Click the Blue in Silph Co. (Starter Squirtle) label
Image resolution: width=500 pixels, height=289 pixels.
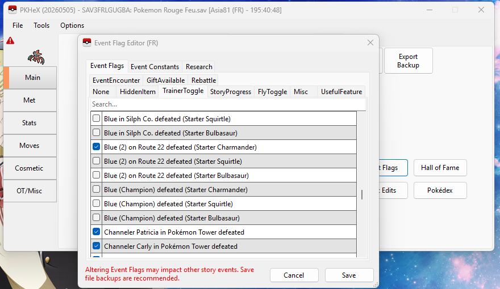pyautogui.click(x=167, y=118)
